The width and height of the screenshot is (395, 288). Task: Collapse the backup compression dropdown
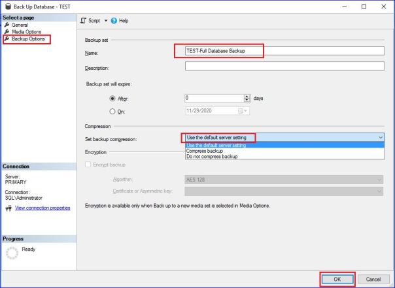[381, 138]
